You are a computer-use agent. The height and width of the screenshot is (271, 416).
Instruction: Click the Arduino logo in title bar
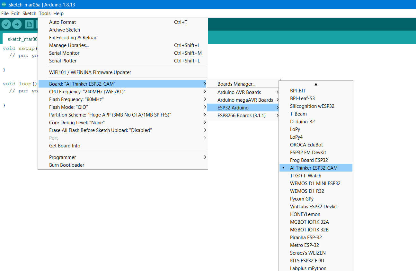click(x=4, y=5)
